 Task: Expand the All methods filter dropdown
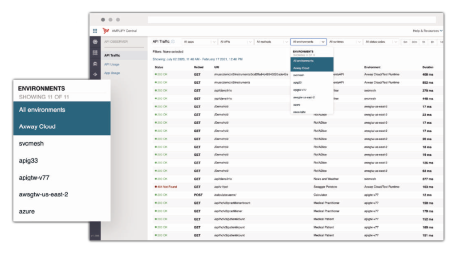[x=272, y=42]
